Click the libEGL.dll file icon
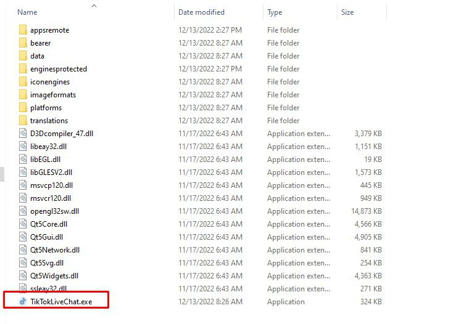Screen dimensions: 456x324 point(23,160)
